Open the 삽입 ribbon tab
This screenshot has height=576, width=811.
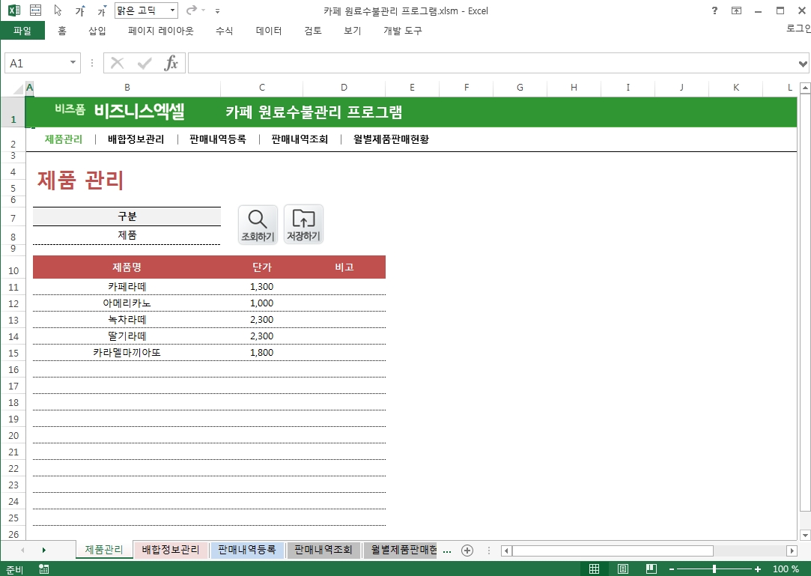[x=97, y=31]
